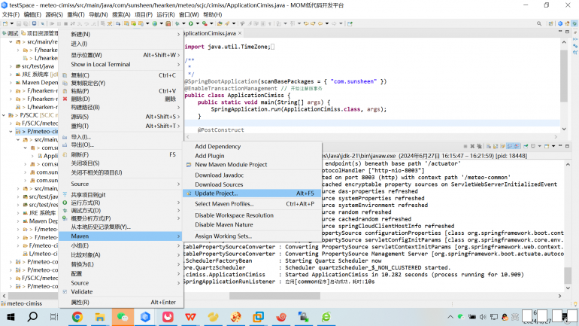This screenshot has height=326, width=579.
Task: Click the Chrome icon in taskbar
Action: click(77, 317)
